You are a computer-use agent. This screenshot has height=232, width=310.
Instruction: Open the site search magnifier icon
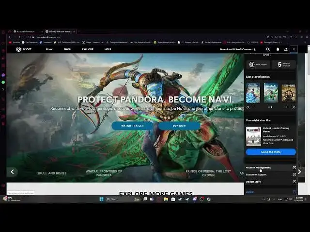pyautogui.click(x=268, y=49)
